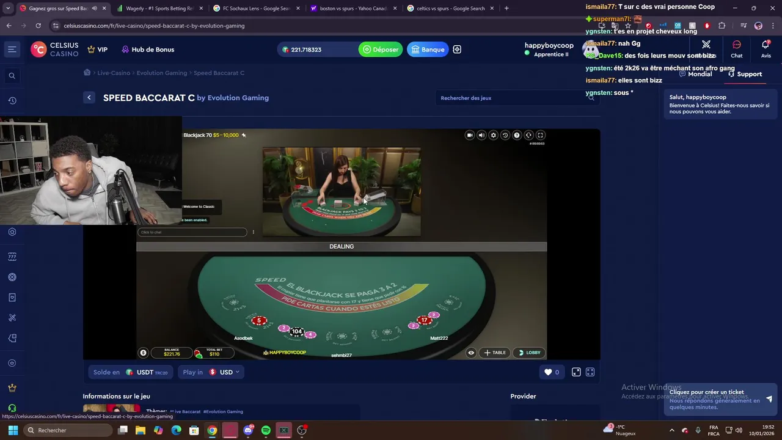Image resolution: width=782 pixels, height=440 pixels.
Task: Click the Evolution Gaming provider link in title
Action: 238,98
